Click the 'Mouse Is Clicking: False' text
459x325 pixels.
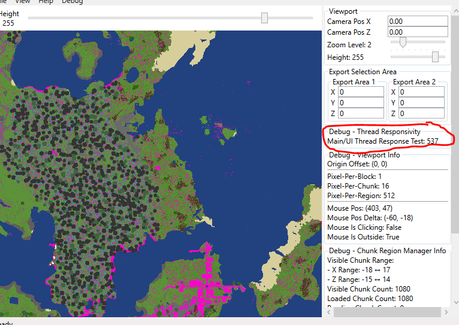click(x=364, y=227)
